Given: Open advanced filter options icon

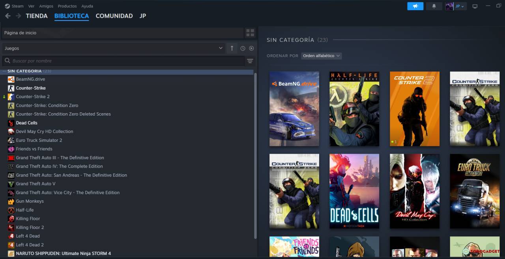Looking at the screenshot, I should (x=250, y=61).
